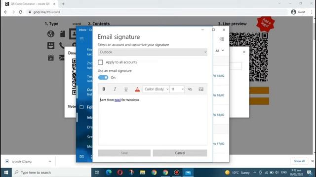Open the Mail app hamburger menu

click(81, 39)
